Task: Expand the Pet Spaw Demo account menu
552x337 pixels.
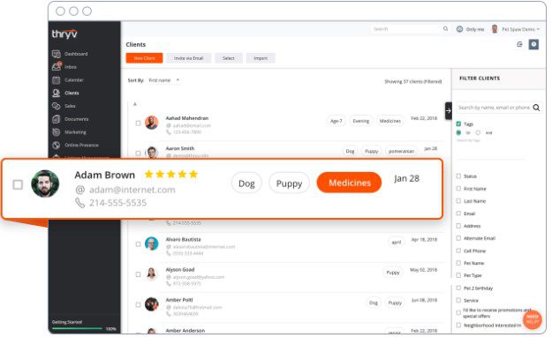Action: (x=516, y=29)
